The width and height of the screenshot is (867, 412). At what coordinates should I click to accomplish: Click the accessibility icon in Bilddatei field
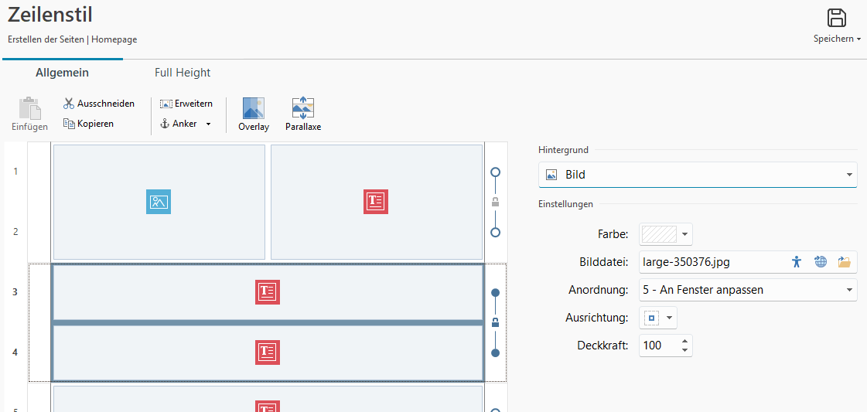797,262
